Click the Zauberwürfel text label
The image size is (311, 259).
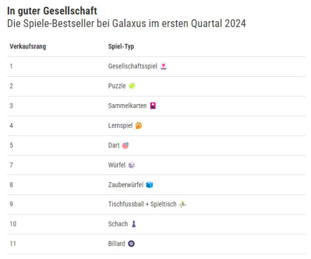click(126, 185)
